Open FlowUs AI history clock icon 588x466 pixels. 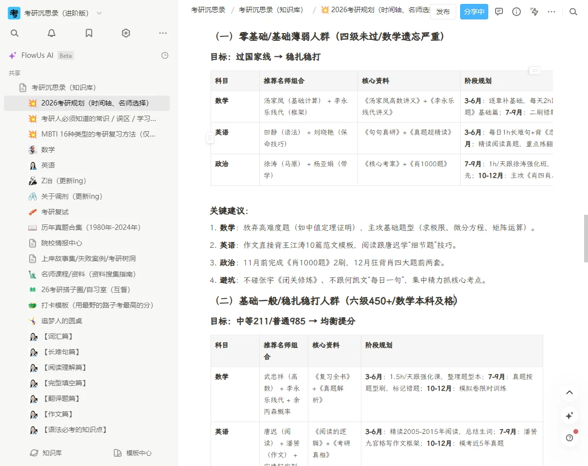pos(165,55)
